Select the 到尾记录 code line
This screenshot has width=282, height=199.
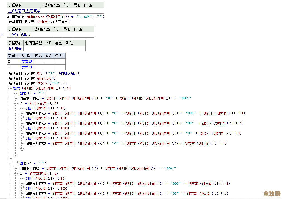pos(32,78)
